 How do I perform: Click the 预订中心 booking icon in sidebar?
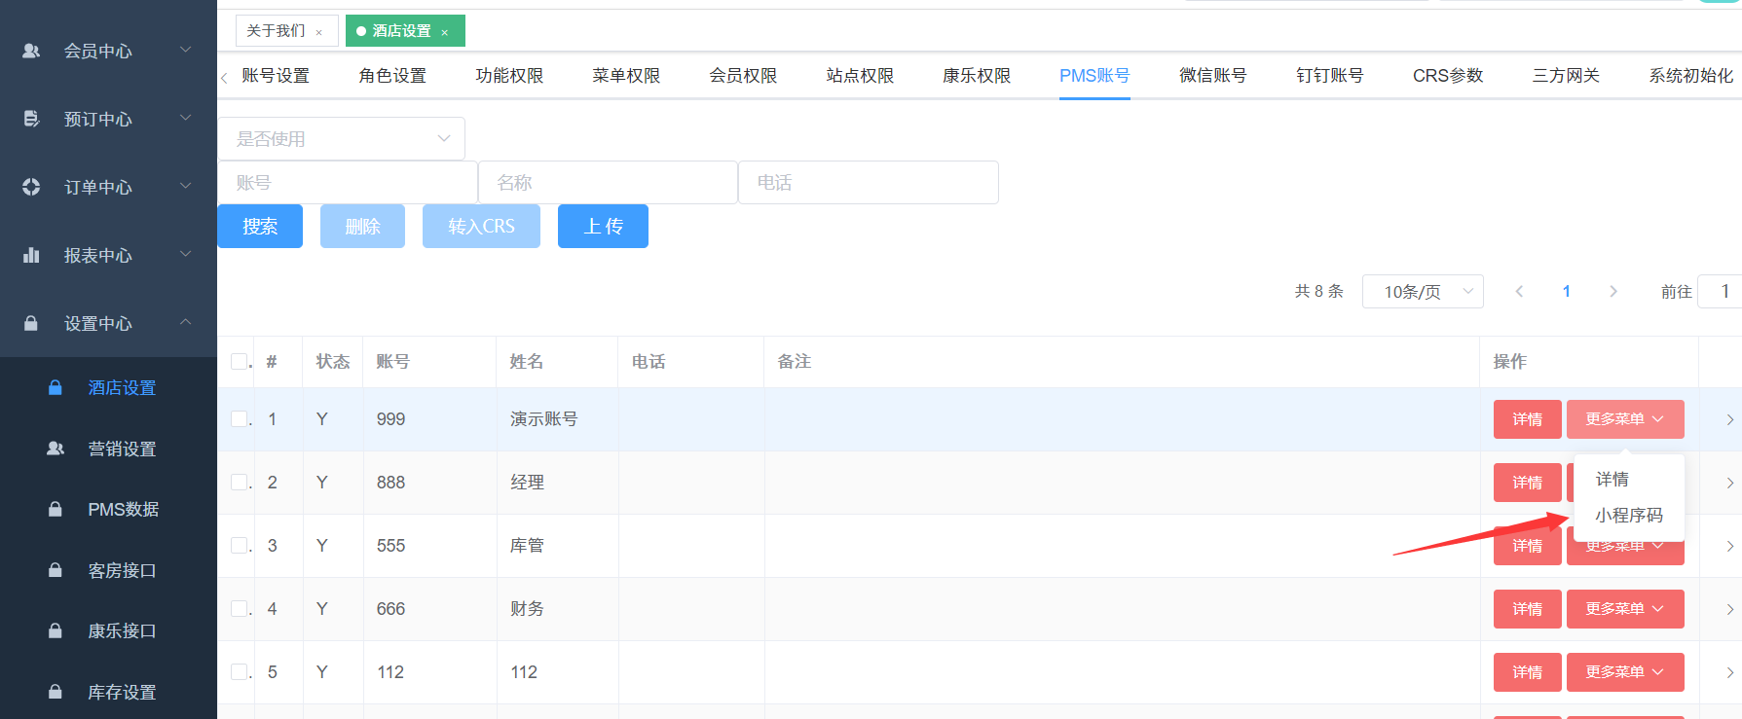[x=31, y=119]
